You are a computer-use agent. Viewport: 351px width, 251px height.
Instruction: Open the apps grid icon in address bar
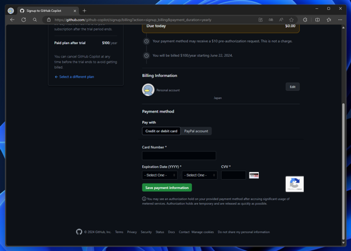260,20
